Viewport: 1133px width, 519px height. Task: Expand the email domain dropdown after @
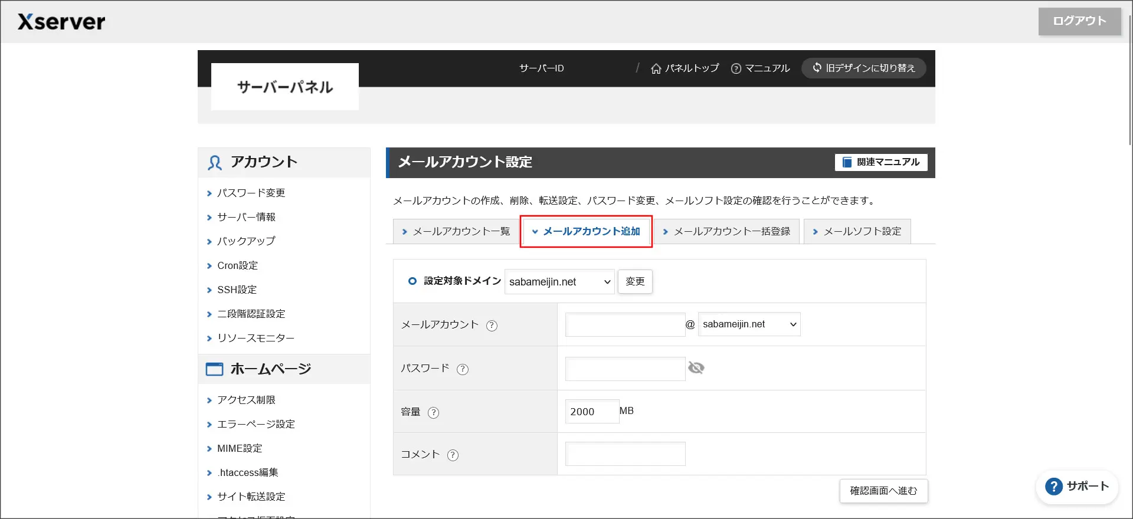(749, 324)
